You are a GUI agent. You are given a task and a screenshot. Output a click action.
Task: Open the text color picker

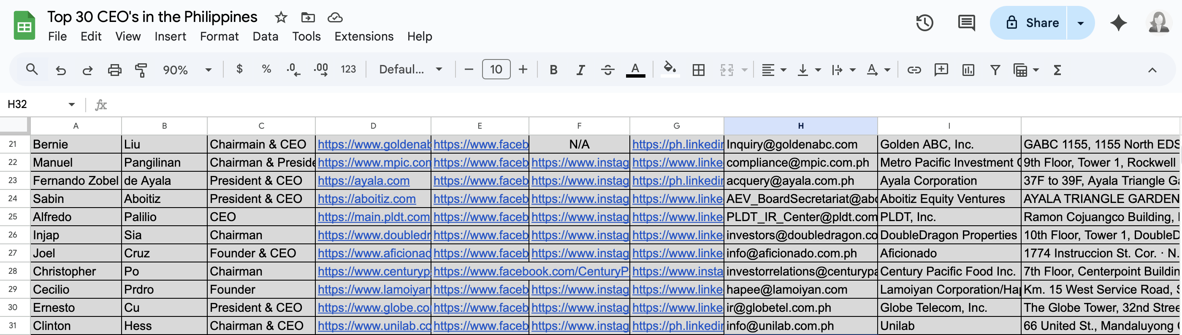(x=635, y=70)
